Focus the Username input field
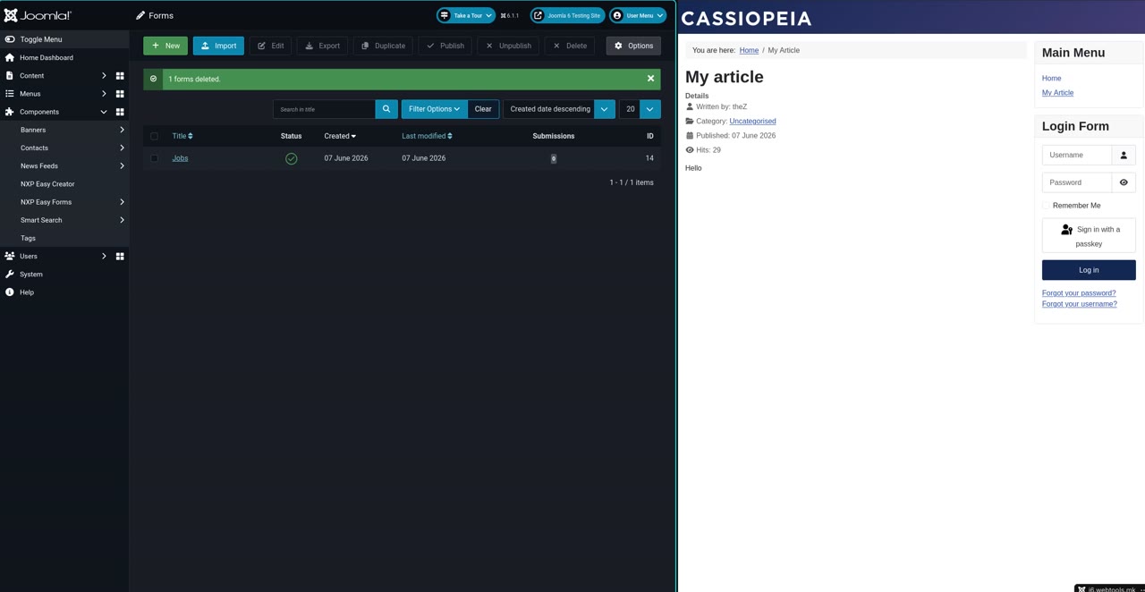 click(1077, 155)
